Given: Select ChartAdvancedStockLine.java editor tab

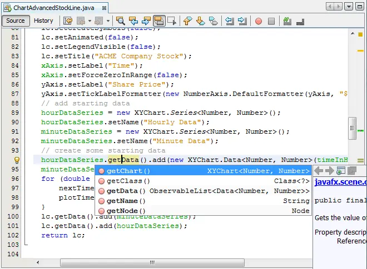Looking at the screenshot, I should [x=54, y=8].
